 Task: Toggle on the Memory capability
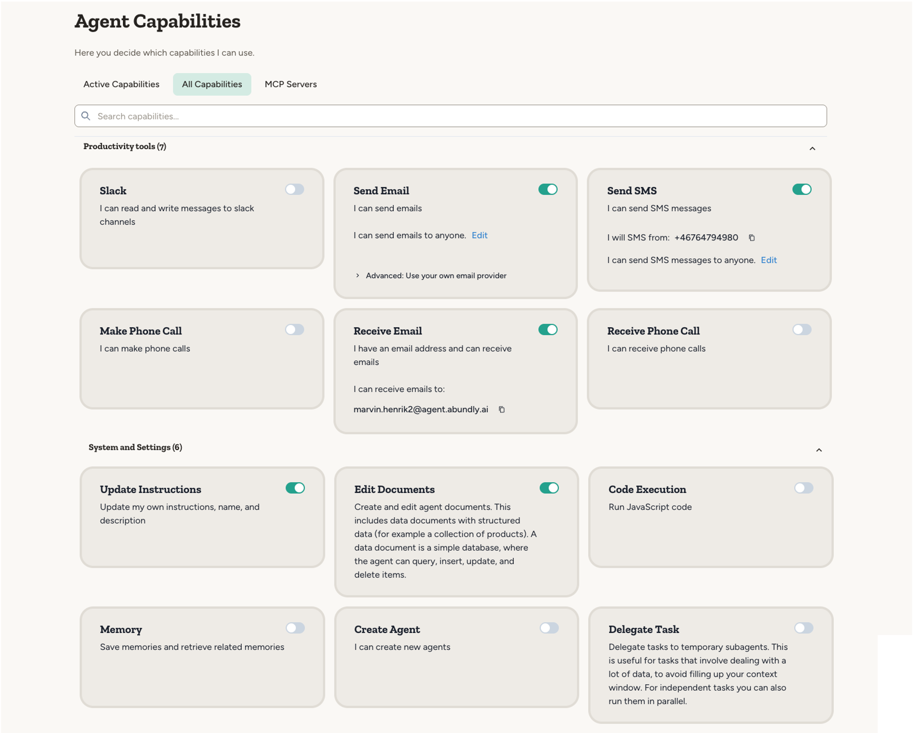[x=295, y=629]
